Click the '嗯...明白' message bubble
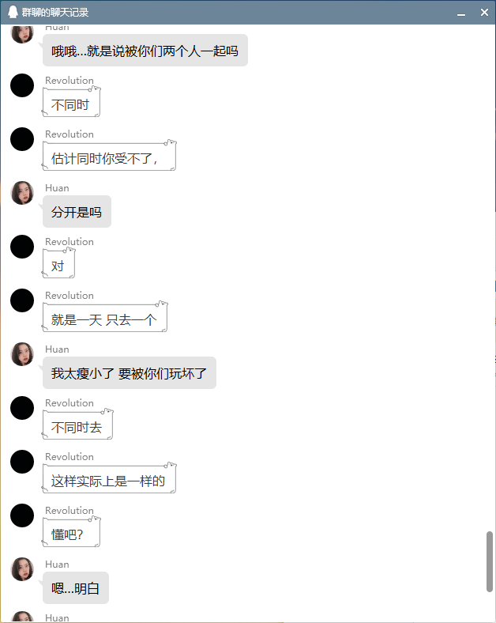This screenshot has width=496, height=623. point(76,588)
